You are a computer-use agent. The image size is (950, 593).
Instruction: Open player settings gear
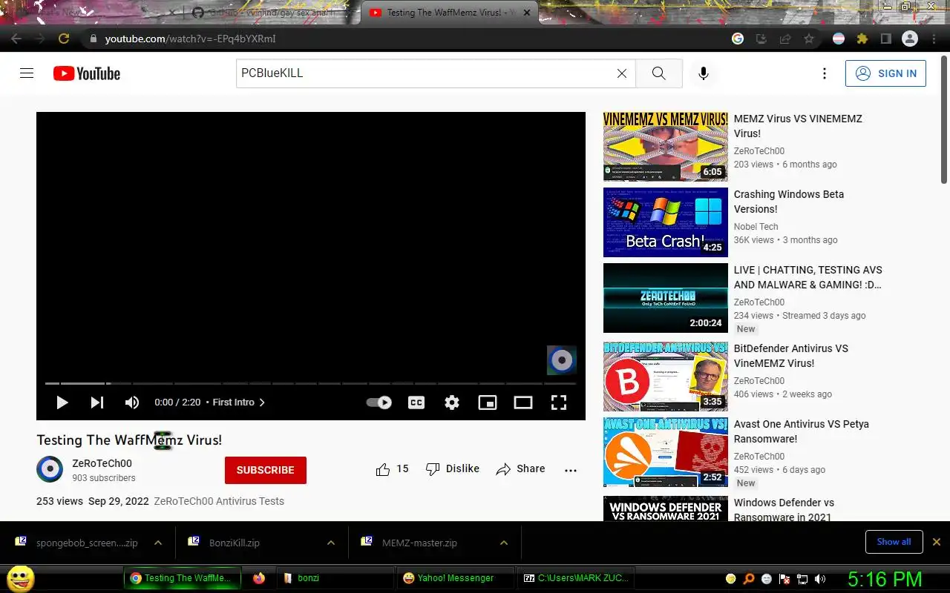(452, 402)
